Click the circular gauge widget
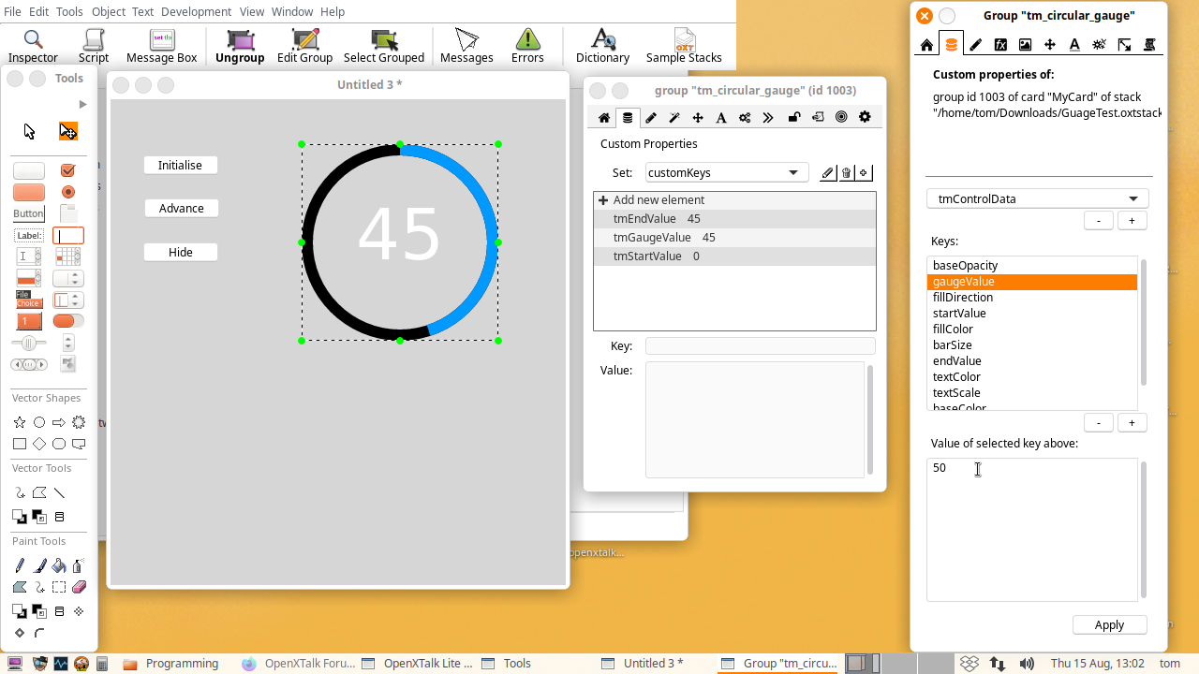Image resolution: width=1199 pixels, height=674 pixels. pos(400,242)
